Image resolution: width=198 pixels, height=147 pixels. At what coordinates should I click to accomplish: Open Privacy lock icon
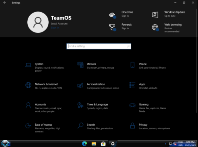[x=132, y=126]
